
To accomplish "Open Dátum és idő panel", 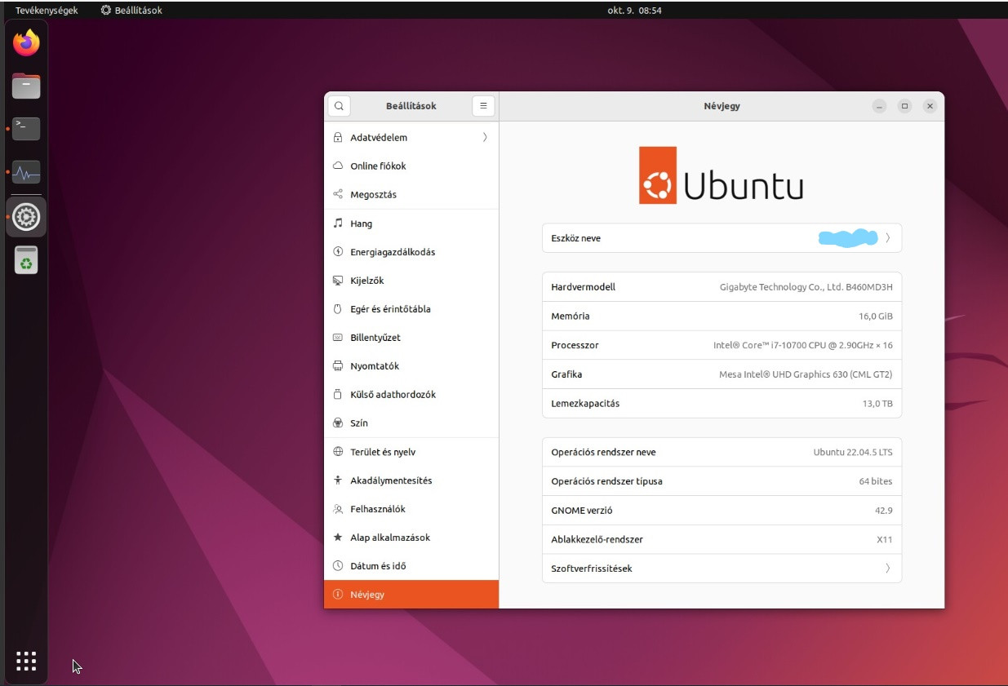I will [x=411, y=566].
